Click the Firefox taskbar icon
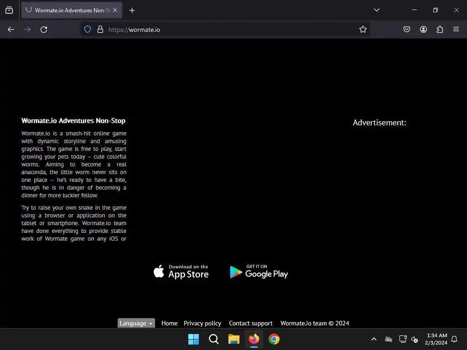The width and height of the screenshot is (467, 350). [254, 339]
